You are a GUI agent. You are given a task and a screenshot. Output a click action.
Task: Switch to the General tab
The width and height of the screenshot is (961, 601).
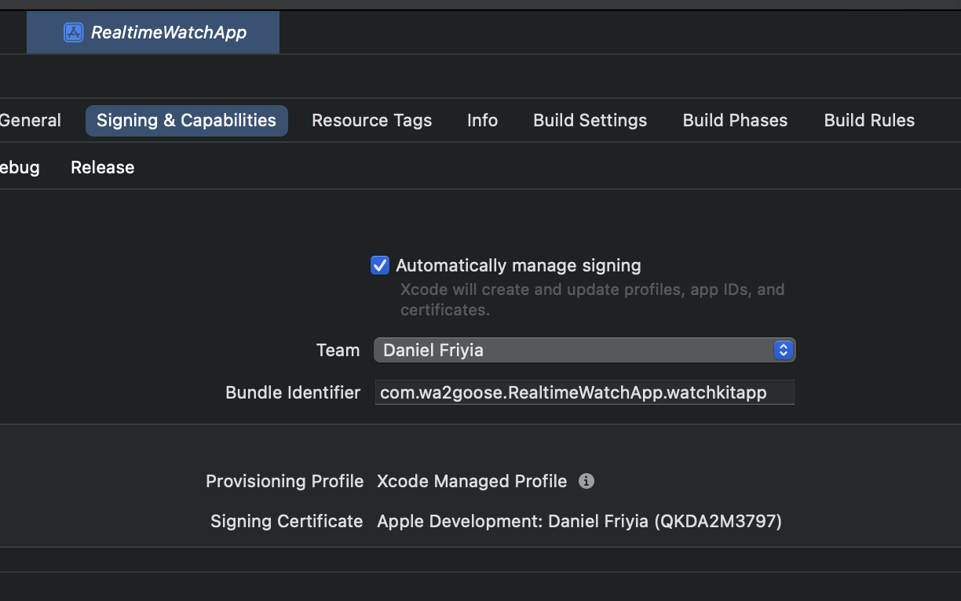30,120
